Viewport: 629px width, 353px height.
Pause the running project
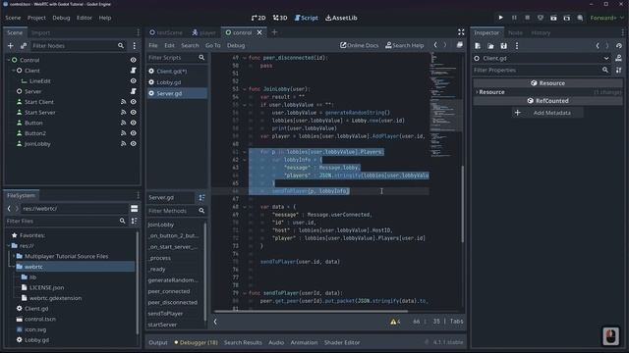(x=514, y=18)
